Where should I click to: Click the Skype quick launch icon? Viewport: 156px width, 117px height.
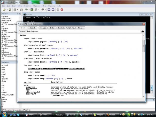pos(18,115)
